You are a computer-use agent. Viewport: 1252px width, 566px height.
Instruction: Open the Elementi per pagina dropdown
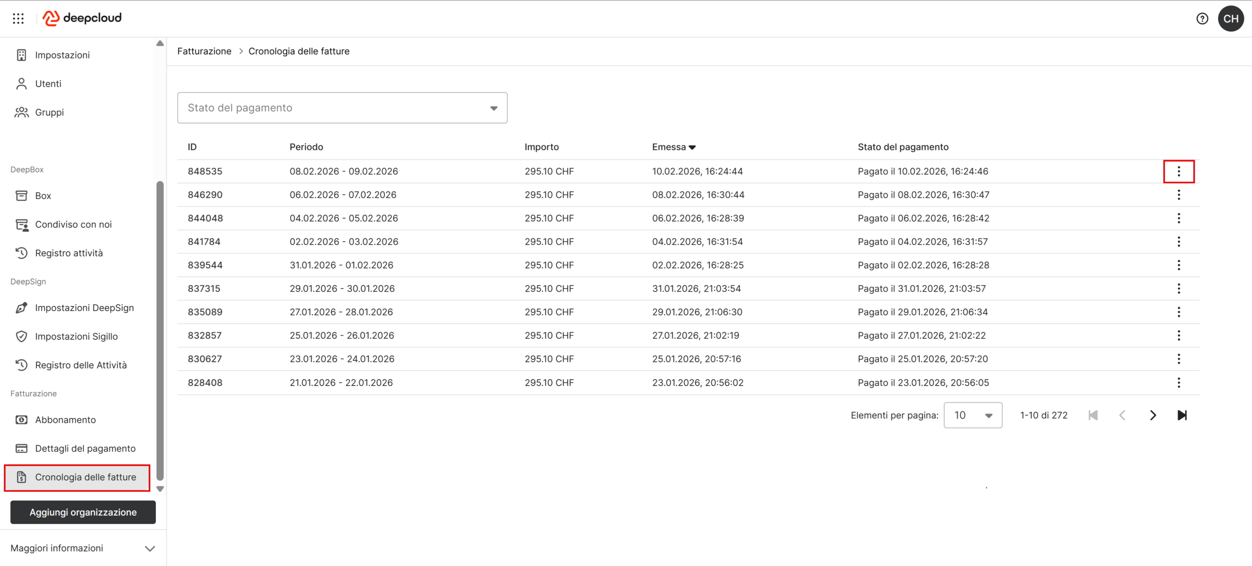[x=972, y=415]
